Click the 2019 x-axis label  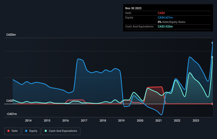(121, 121)
